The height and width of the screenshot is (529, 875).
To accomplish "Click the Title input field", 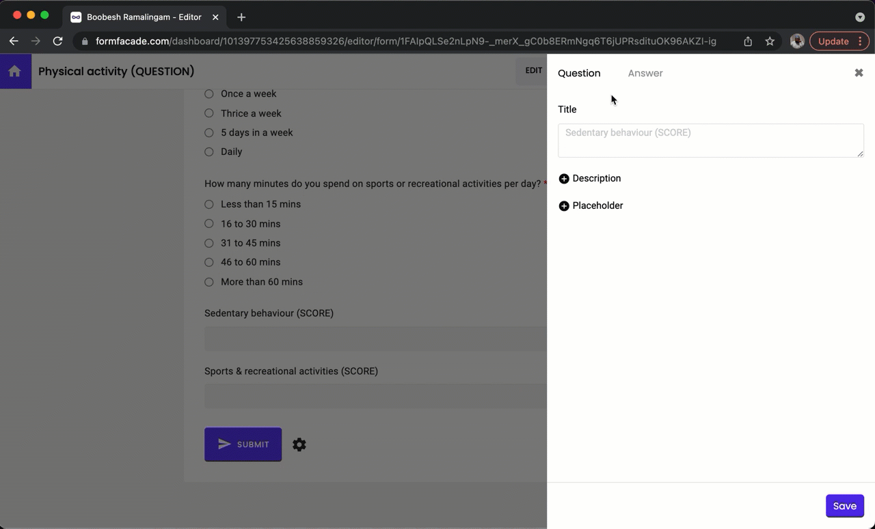I will 711,140.
